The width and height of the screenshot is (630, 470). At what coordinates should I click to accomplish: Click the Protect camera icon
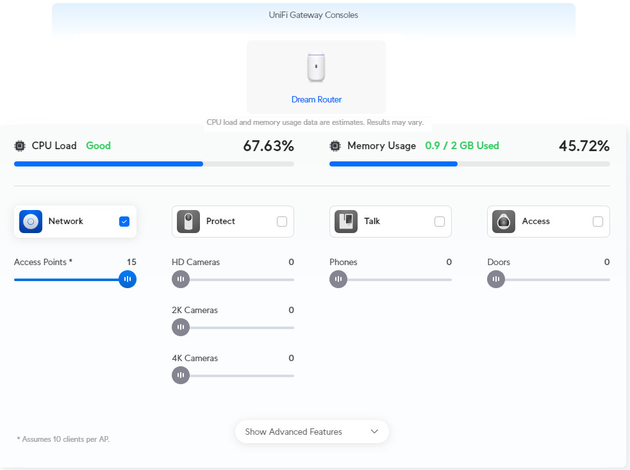click(188, 222)
